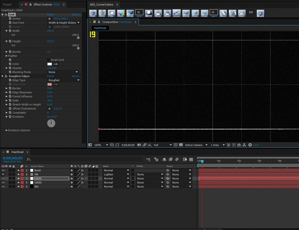Click the KILL icon in CornerCutters toolbar
The width and height of the screenshot is (299, 230).
tap(232, 13)
